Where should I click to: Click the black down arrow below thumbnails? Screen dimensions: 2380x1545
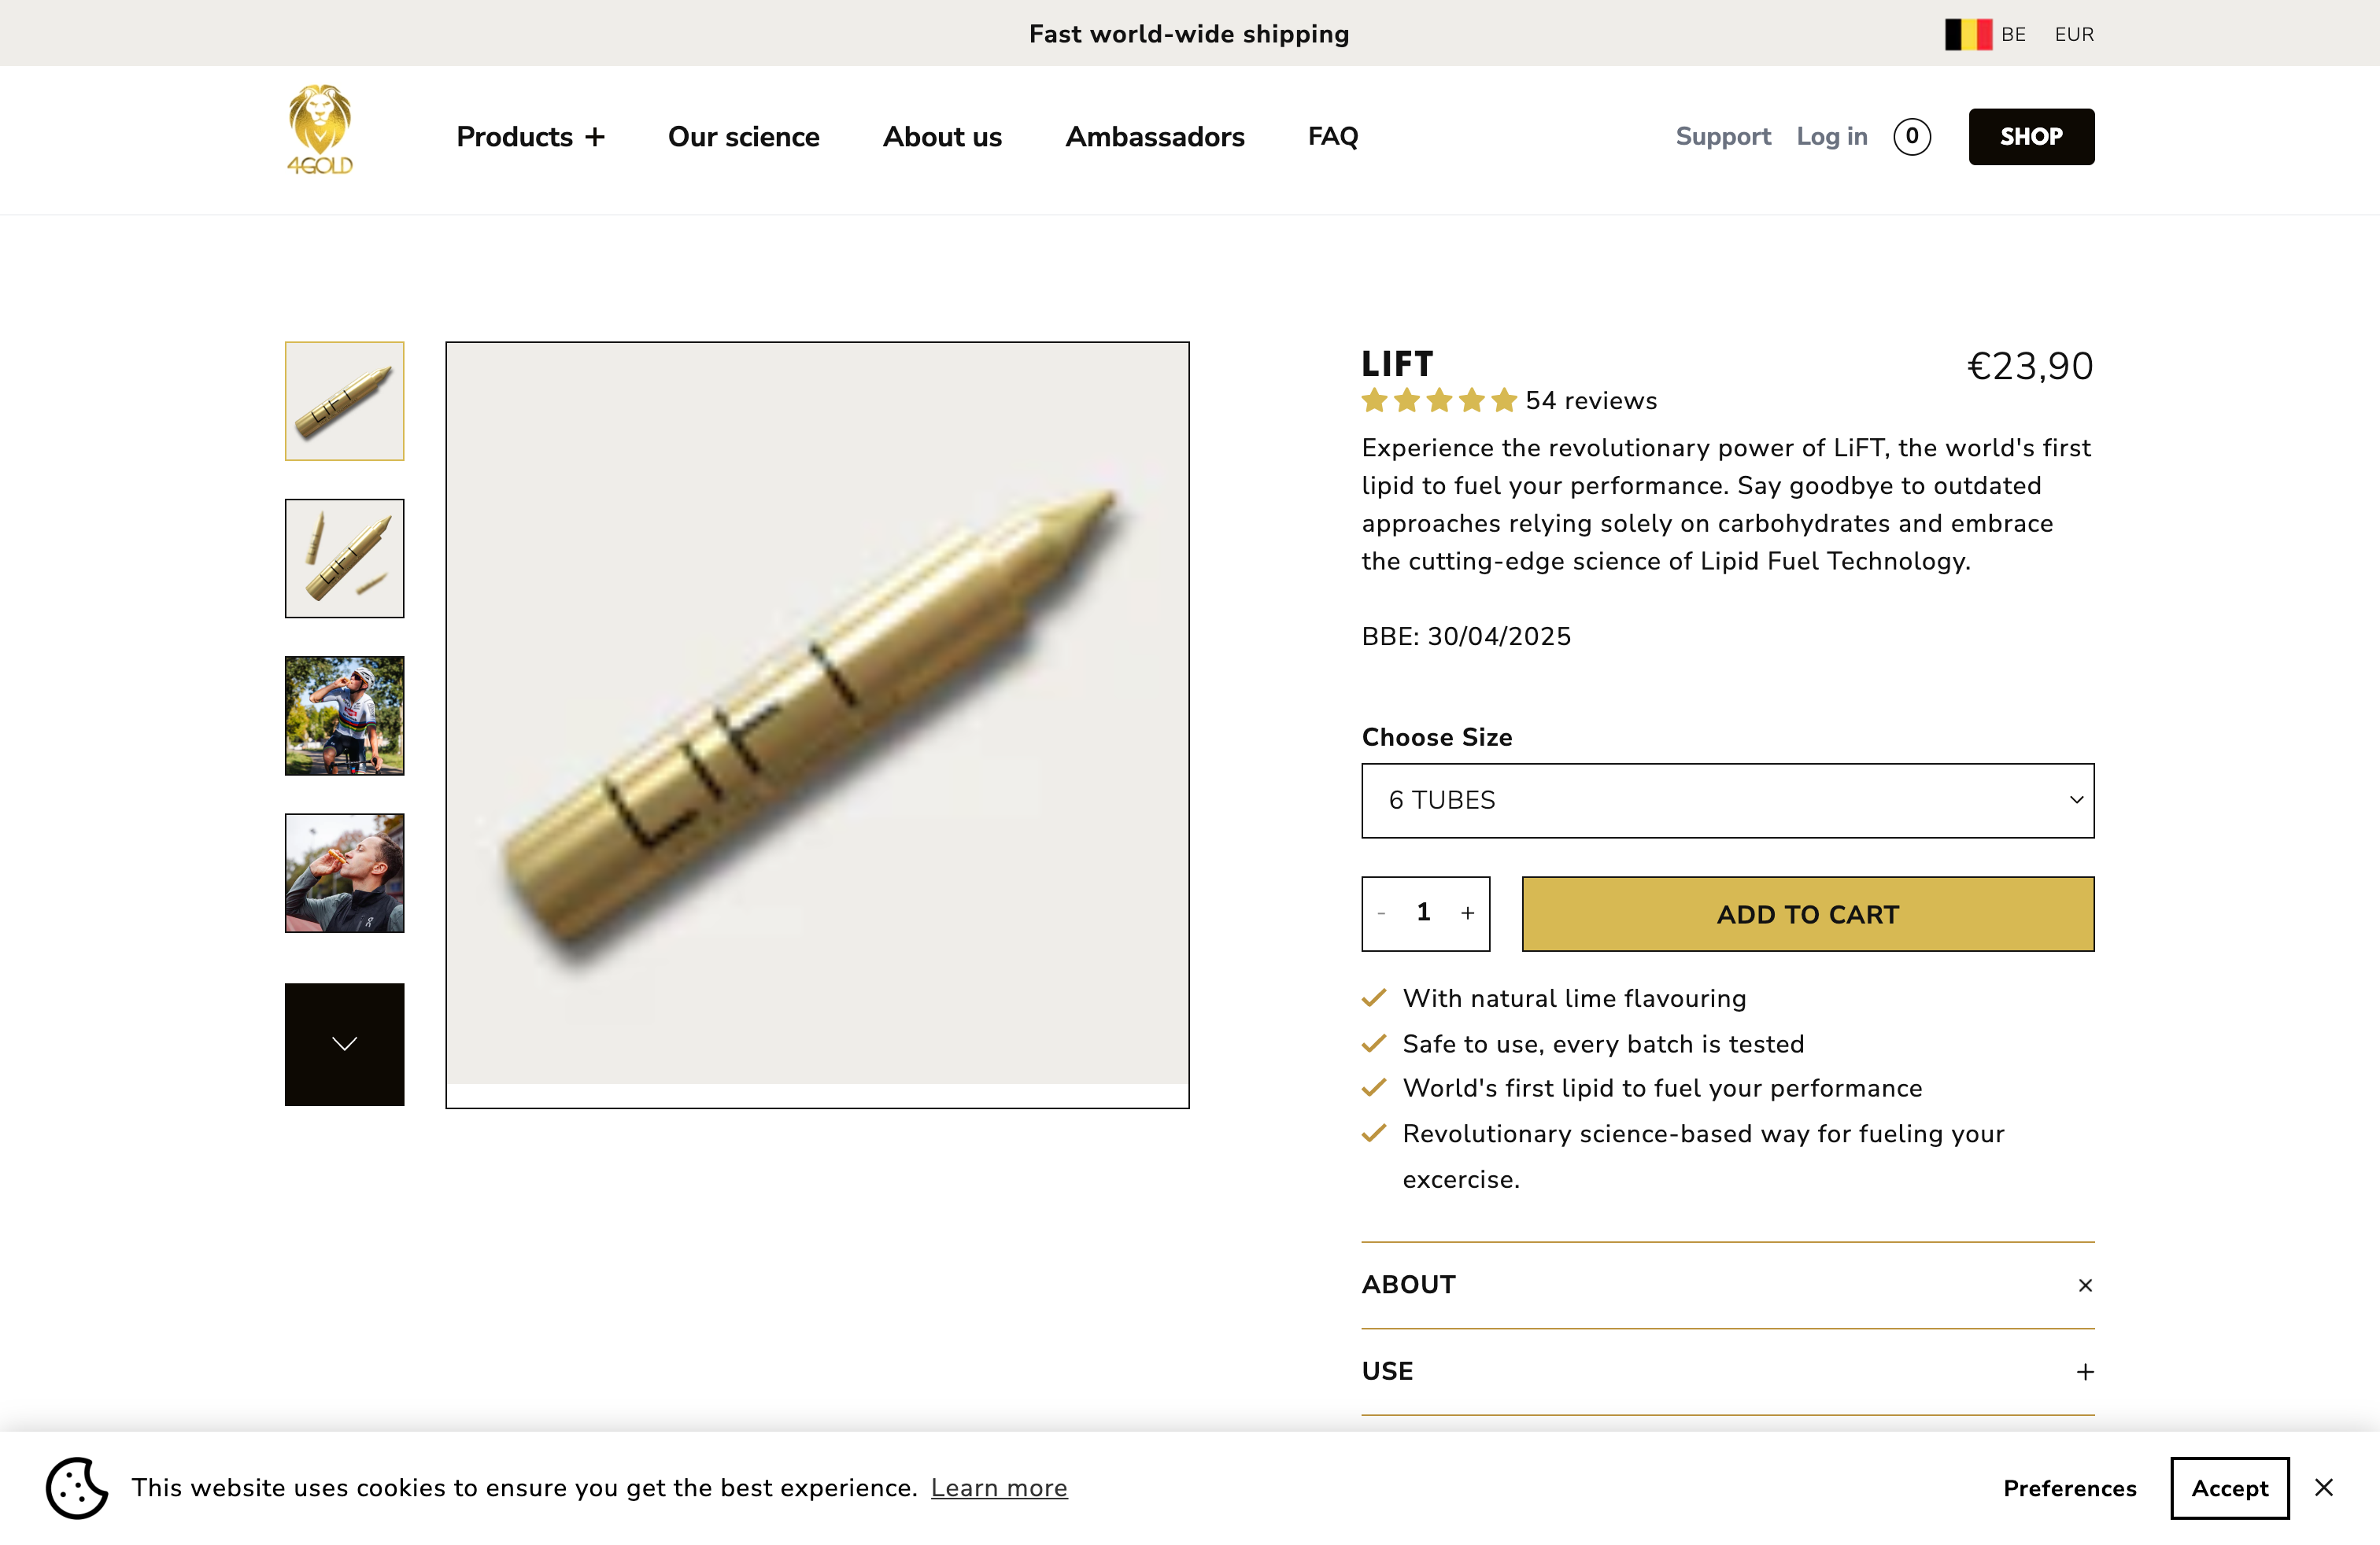click(344, 1045)
